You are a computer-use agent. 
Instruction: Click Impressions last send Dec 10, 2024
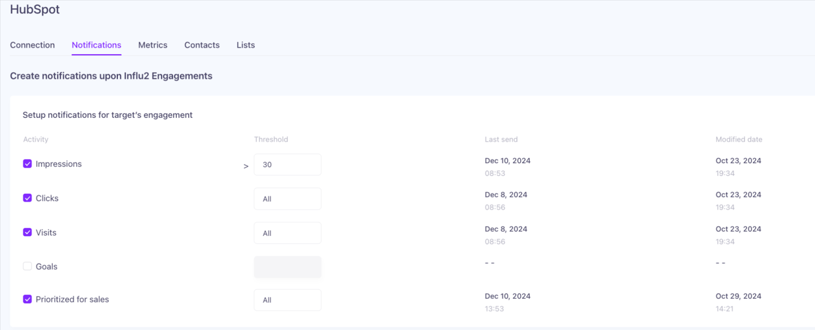(507, 160)
